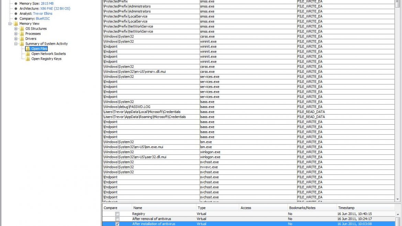
Task: Select the lsm.exe.mui file row
Action: pyautogui.click(x=248, y=147)
